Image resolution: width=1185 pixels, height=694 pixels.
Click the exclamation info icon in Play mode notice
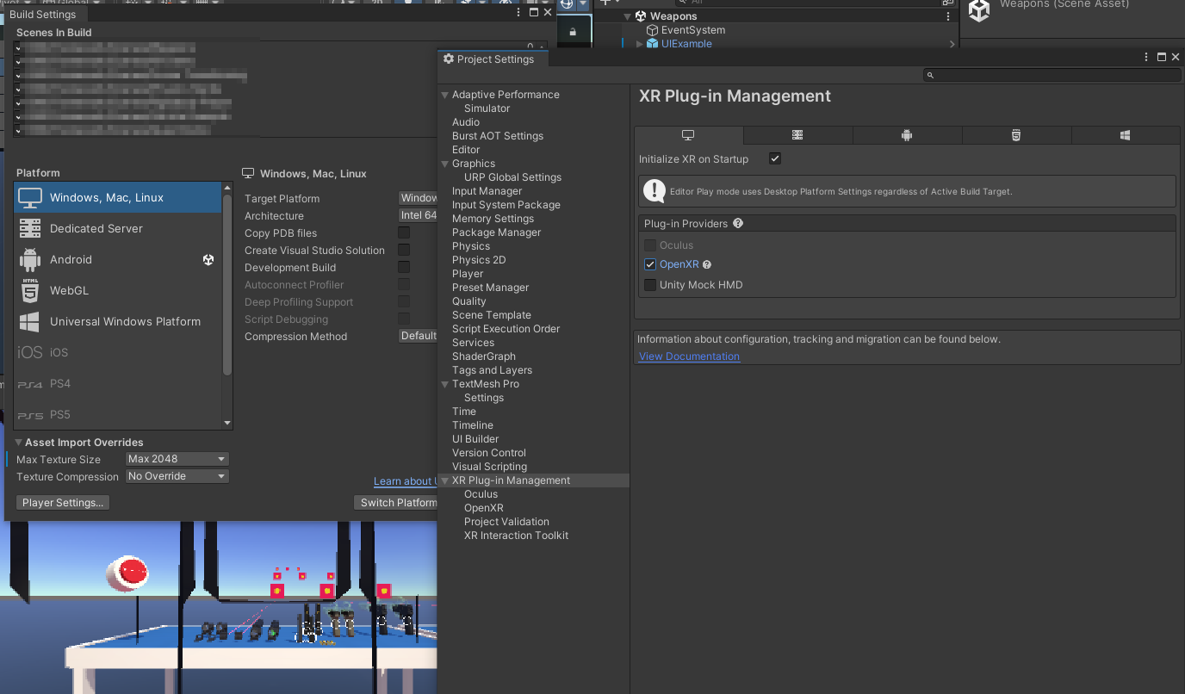coord(655,191)
